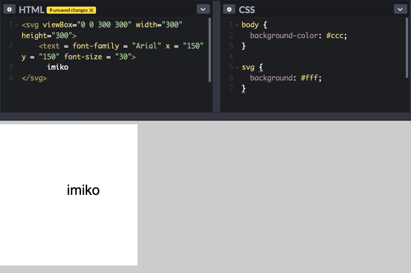Image resolution: width=411 pixels, height=273 pixels.
Task: Select the HTML panel title
Action: pyautogui.click(x=31, y=10)
